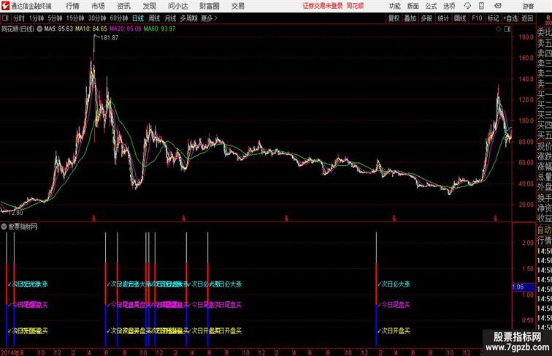Select the 周线 weekly period tab
The image size is (552, 356).
point(154,18)
